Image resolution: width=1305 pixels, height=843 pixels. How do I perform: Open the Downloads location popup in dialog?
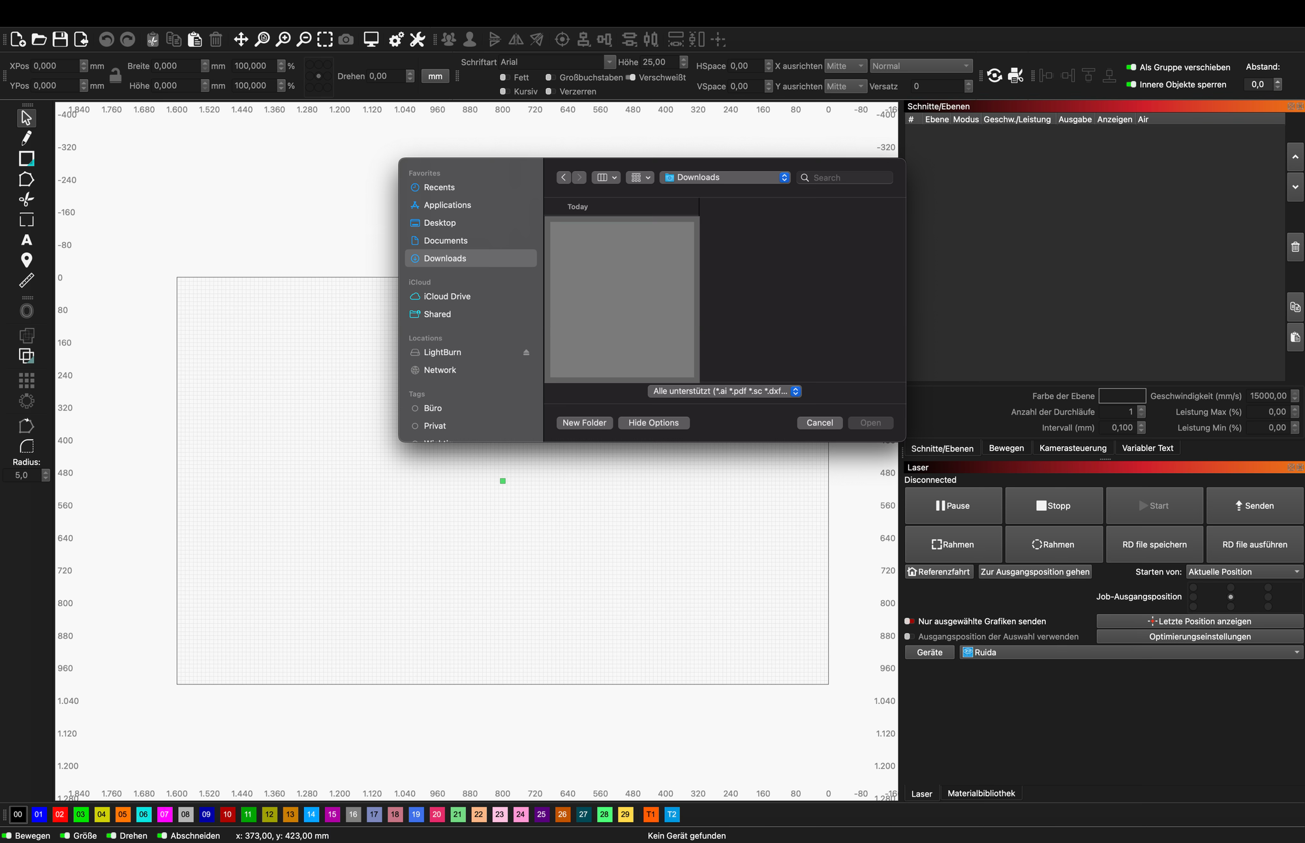(725, 177)
